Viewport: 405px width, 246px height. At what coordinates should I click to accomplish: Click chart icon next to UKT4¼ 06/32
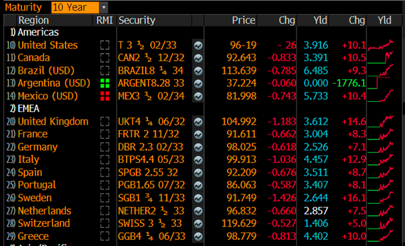click(x=198, y=122)
